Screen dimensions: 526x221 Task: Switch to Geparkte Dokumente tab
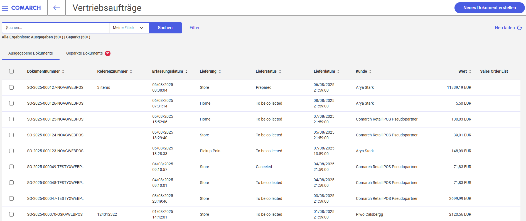pos(88,53)
